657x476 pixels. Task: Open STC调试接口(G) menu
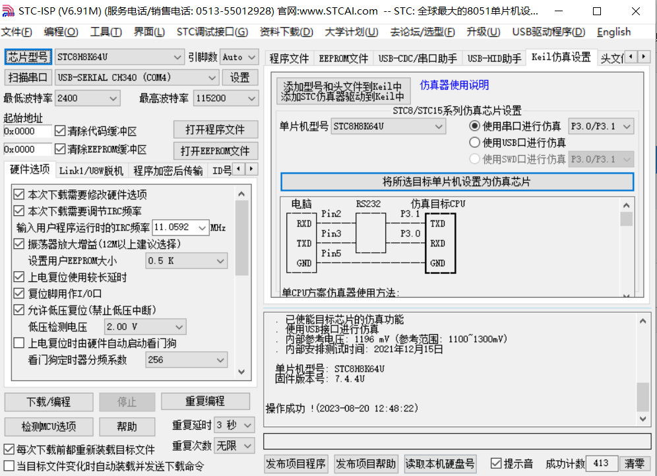pyautogui.click(x=212, y=32)
